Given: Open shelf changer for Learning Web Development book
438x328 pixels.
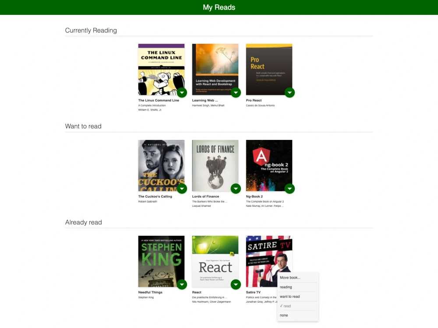Looking at the screenshot, I should 236,93.
